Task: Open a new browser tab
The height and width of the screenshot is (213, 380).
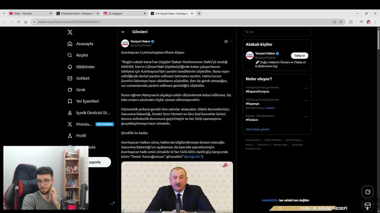Action: pyautogui.click(x=199, y=13)
